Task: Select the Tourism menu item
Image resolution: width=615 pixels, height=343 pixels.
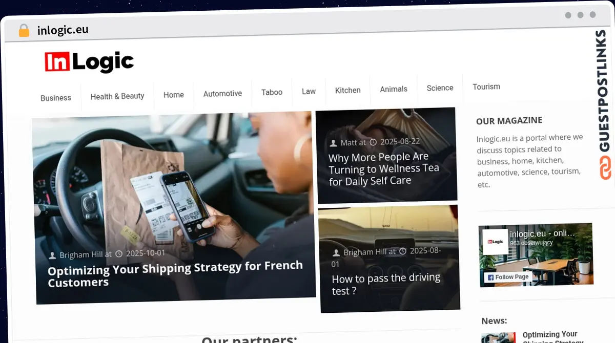Action: click(x=486, y=87)
